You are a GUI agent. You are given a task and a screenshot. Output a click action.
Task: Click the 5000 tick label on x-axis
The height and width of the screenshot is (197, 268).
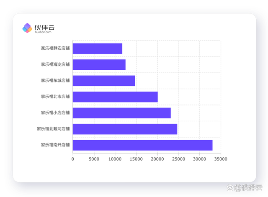tap(94, 159)
